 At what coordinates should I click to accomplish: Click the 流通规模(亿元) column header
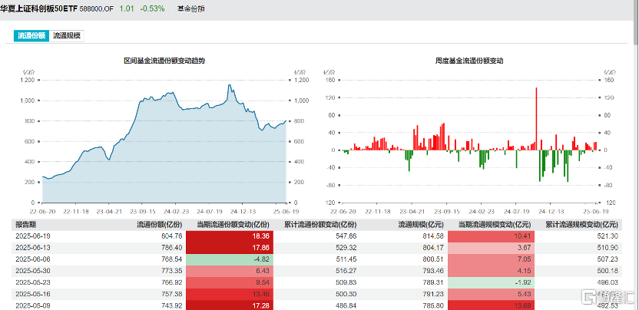tap(421, 225)
